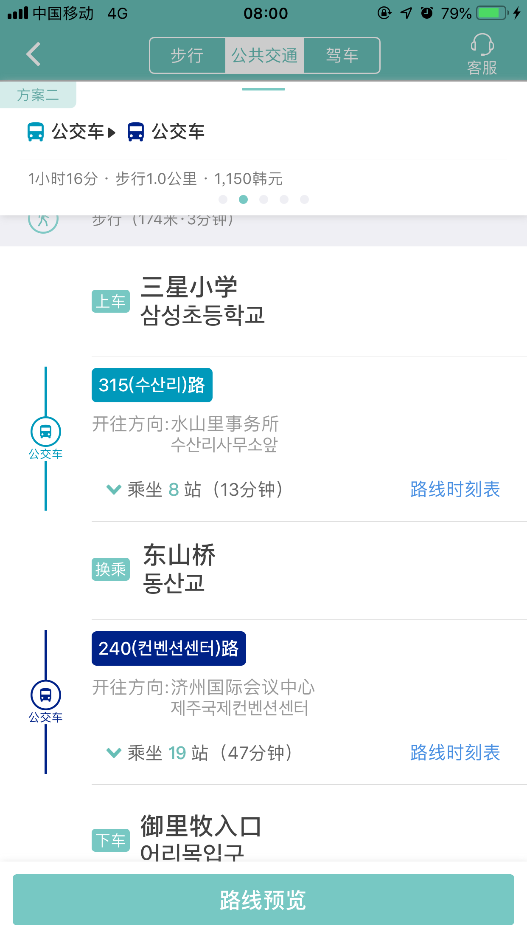Expand the 乘坐 19 站 stops list
Screen dimensions: 527x938
tap(114, 753)
